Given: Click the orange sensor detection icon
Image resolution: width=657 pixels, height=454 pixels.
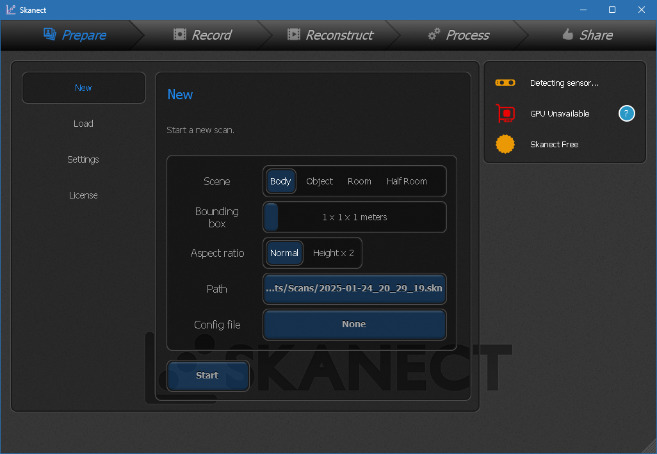Looking at the screenshot, I should coord(505,83).
